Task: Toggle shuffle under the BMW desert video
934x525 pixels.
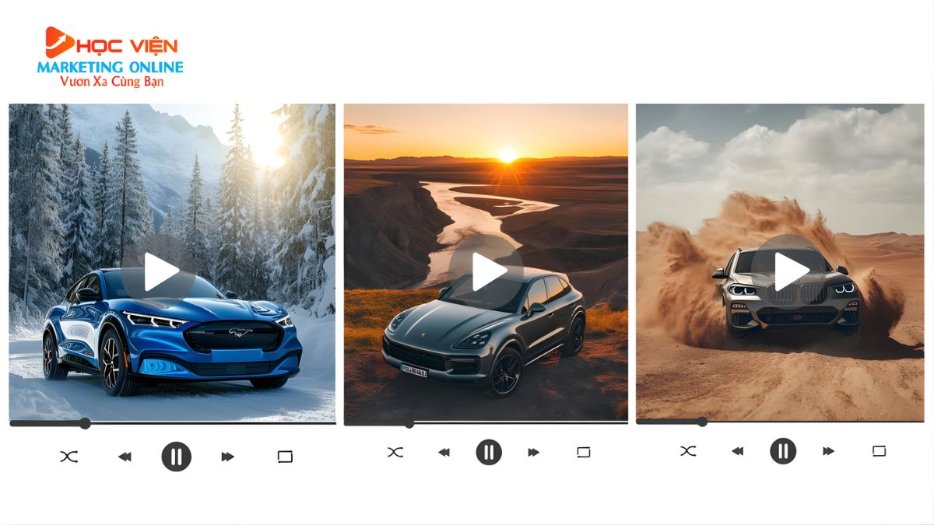Action: (x=688, y=451)
